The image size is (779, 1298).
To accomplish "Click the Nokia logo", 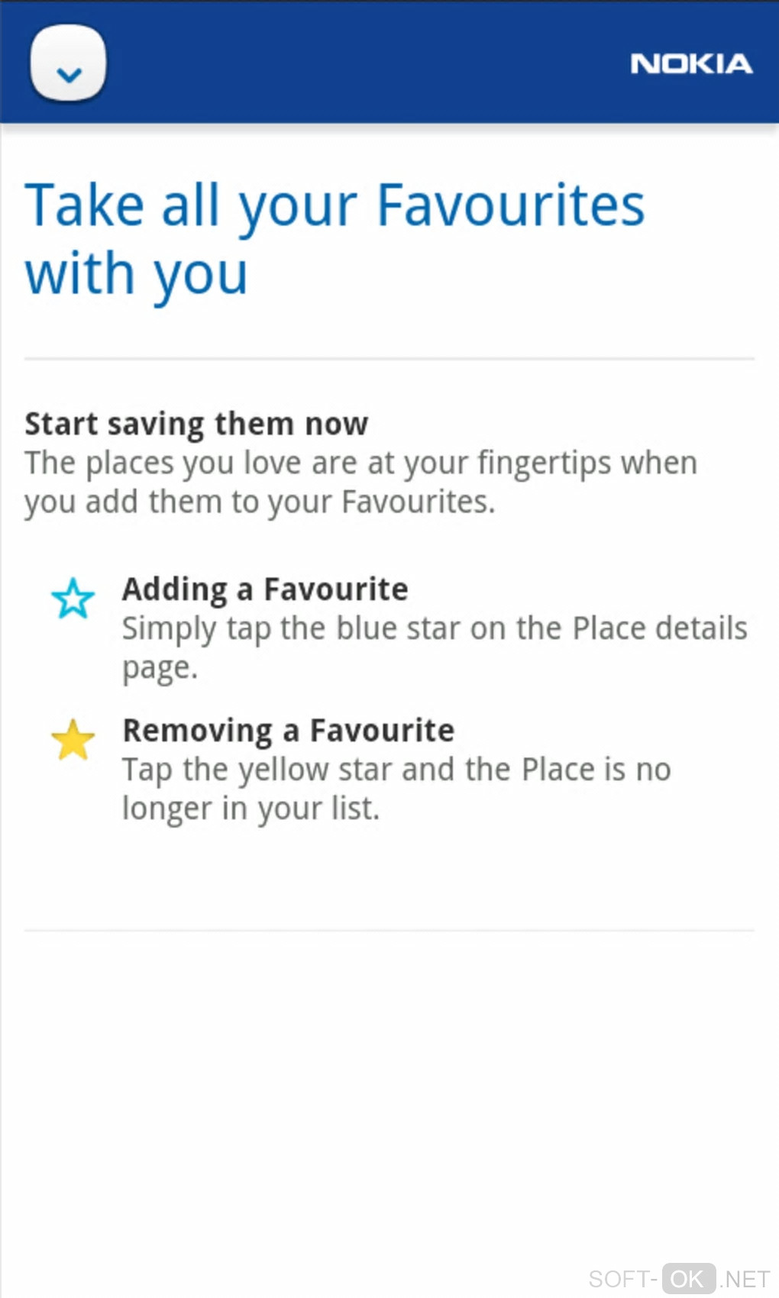I will click(x=691, y=64).
